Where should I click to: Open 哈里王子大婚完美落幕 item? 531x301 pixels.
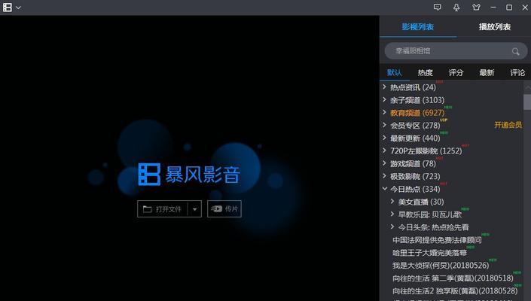(429, 253)
